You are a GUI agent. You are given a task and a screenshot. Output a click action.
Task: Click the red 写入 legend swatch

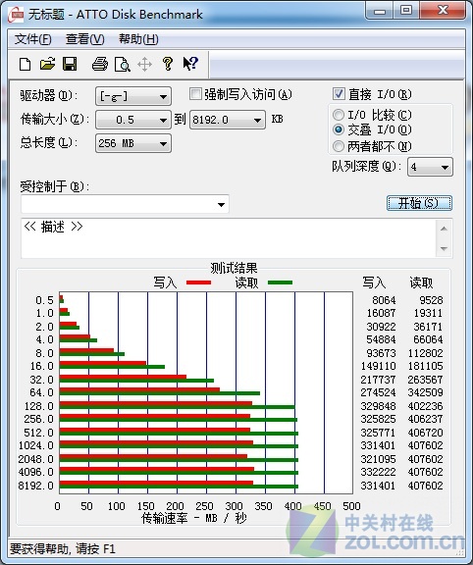point(198,282)
